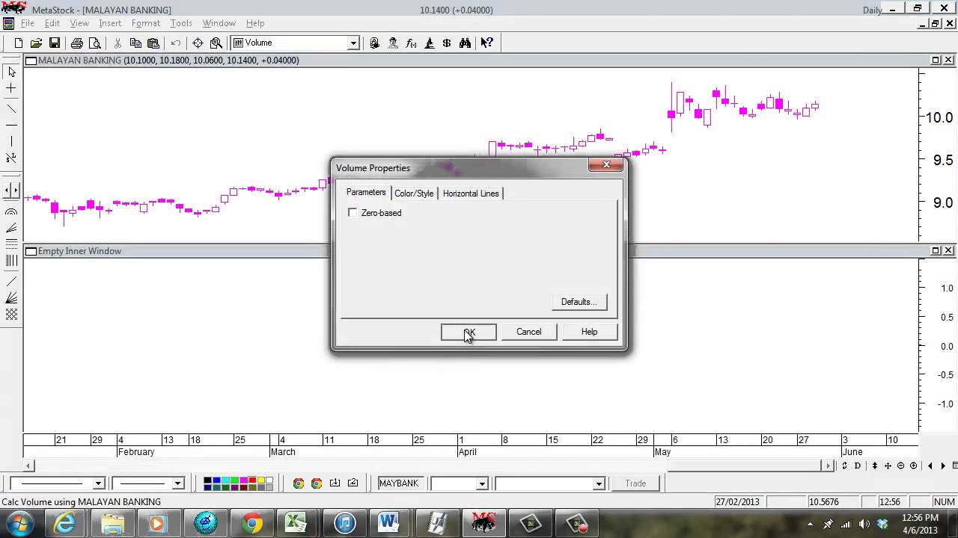Click the context Help pointer icon
Image resolution: width=958 pixels, height=538 pixels.
[x=486, y=43]
